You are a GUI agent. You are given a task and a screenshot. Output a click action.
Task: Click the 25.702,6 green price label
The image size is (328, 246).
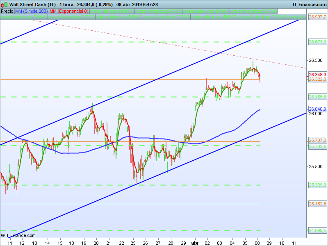point(317,146)
